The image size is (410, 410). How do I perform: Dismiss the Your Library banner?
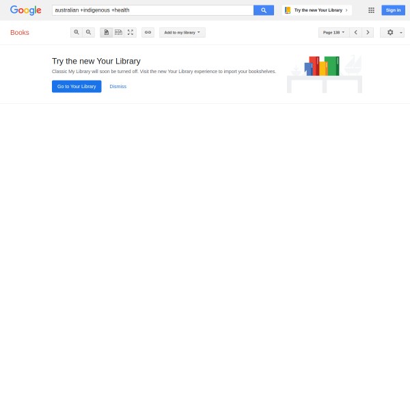coord(118,86)
